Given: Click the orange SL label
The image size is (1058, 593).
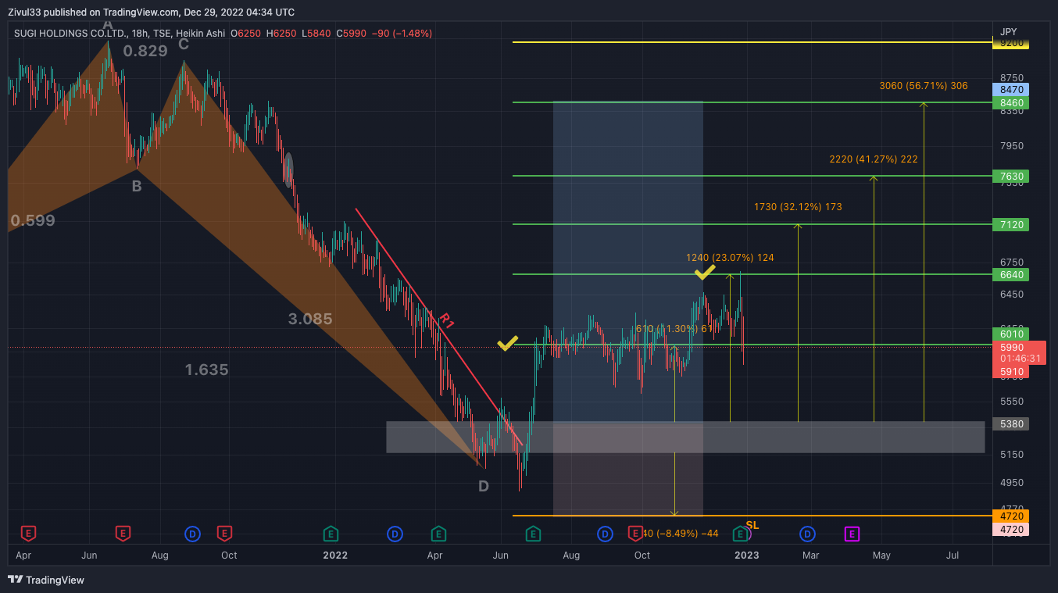Looking at the screenshot, I should [x=752, y=525].
